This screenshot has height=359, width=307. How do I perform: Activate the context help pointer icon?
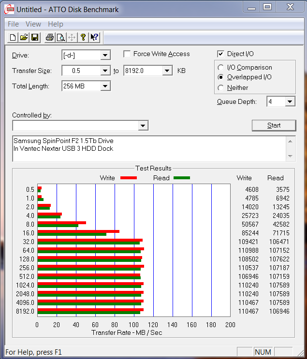[x=94, y=37]
